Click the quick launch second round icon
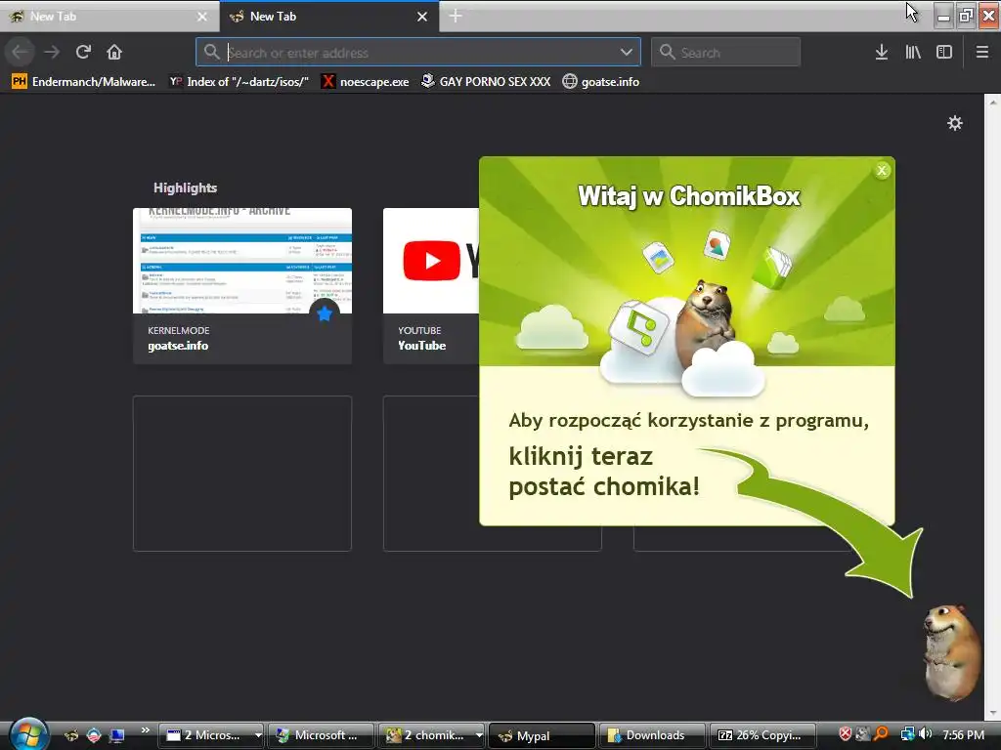The image size is (1001, 750). point(94,735)
